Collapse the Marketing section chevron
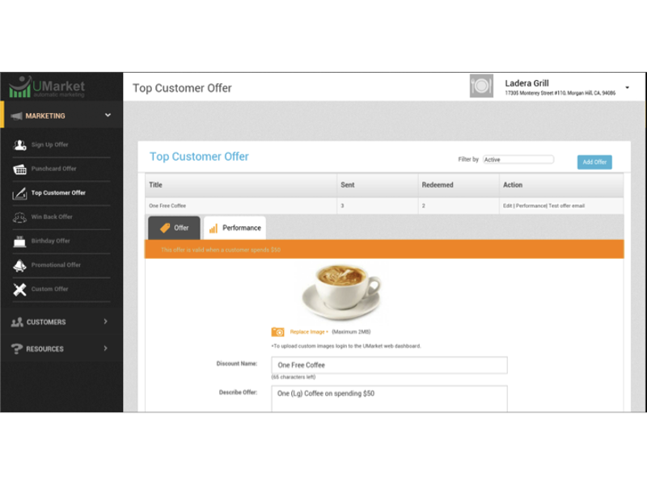This screenshot has height=485, width=647. (106, 115)
